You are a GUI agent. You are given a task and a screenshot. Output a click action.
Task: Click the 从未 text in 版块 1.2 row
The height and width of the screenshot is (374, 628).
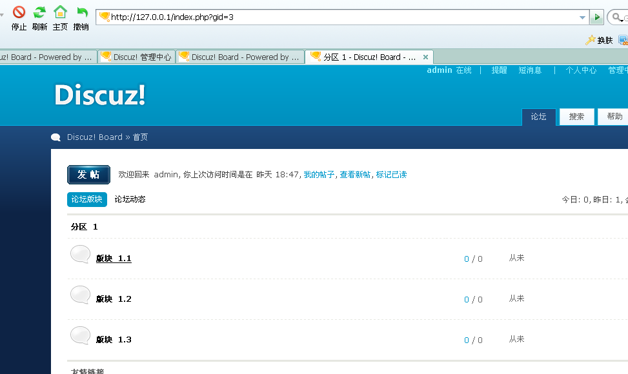point(516,299)
